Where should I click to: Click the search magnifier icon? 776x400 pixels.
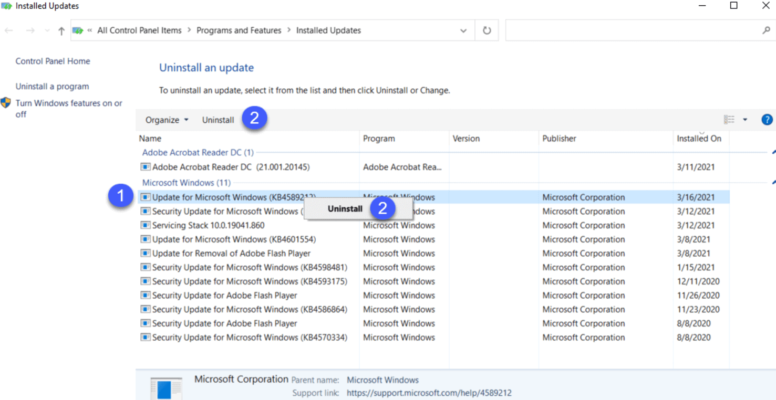pyautogui.click(x=766, y=30)
